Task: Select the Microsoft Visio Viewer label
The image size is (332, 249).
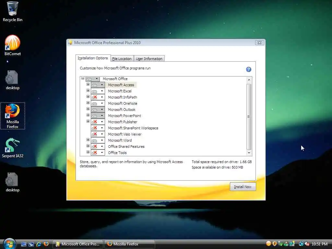Action: pos(124,134)
